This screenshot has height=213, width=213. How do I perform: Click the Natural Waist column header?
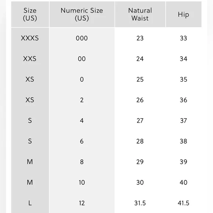coord(140,14)
